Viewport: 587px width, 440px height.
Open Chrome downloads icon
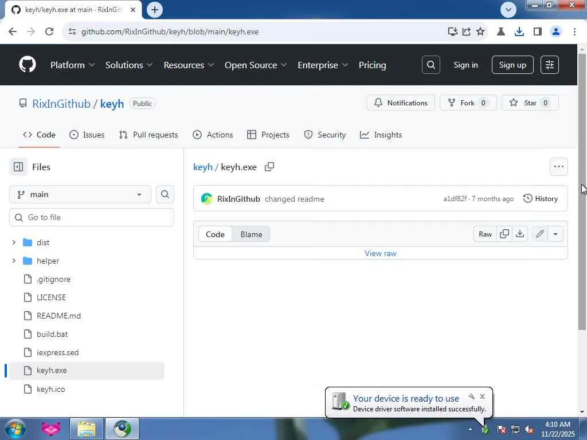click(x=519, y=32)
